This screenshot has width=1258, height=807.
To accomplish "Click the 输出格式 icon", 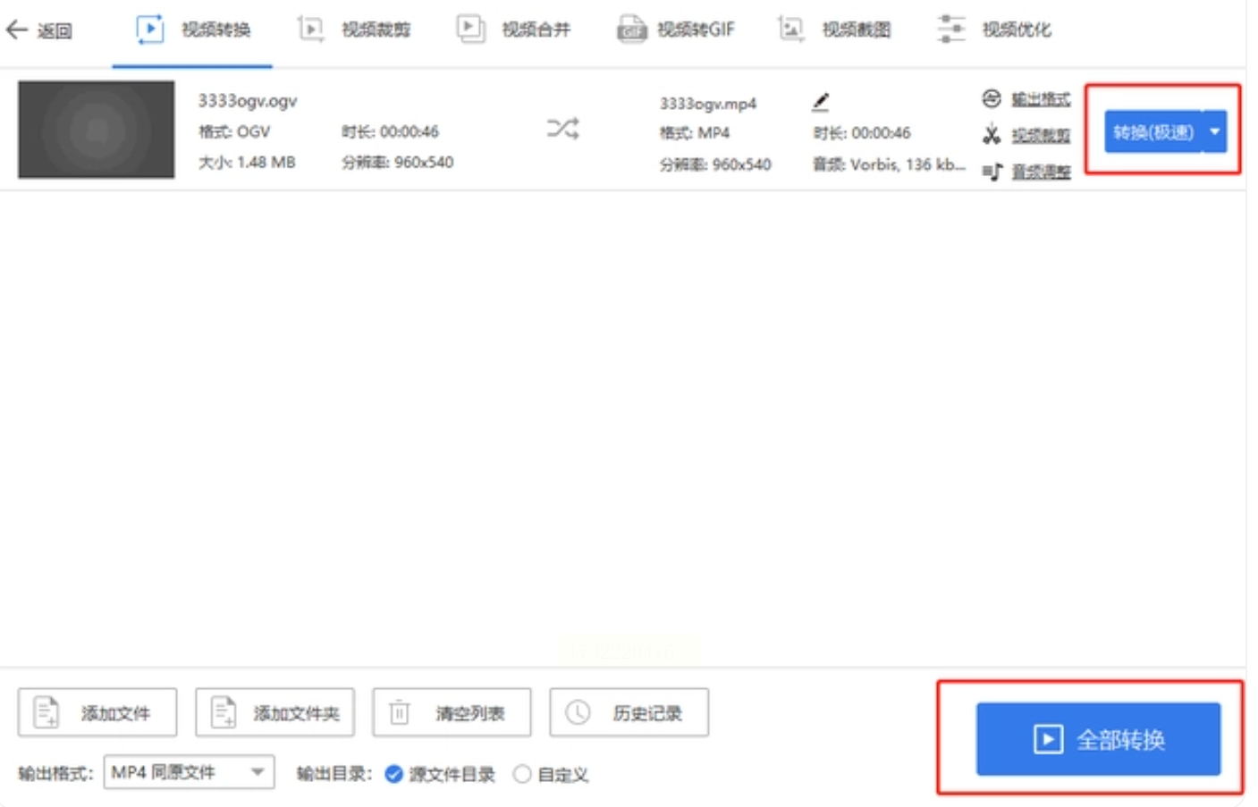I will [991, 98].
